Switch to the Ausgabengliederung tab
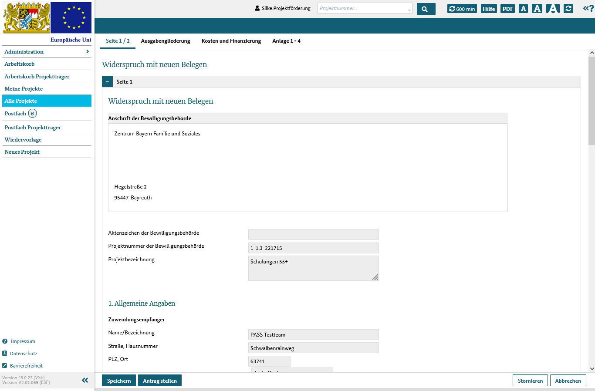The height and width of the screenshot is (391, 595). pyautogui.click(x=166, y=41)
